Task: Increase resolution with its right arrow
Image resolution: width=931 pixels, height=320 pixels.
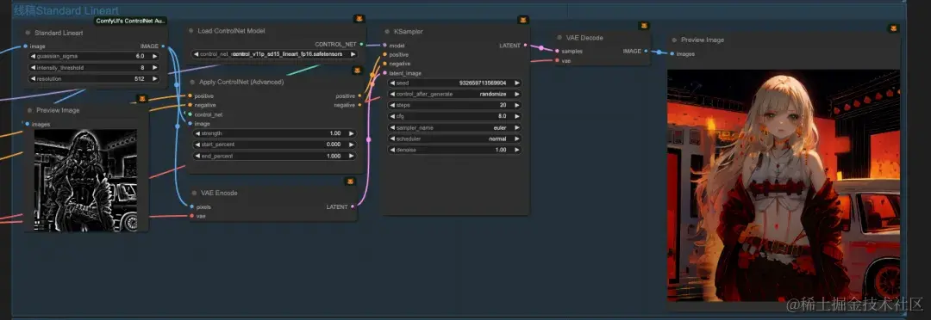Action: pyautogui.click(x=155, y=79)
